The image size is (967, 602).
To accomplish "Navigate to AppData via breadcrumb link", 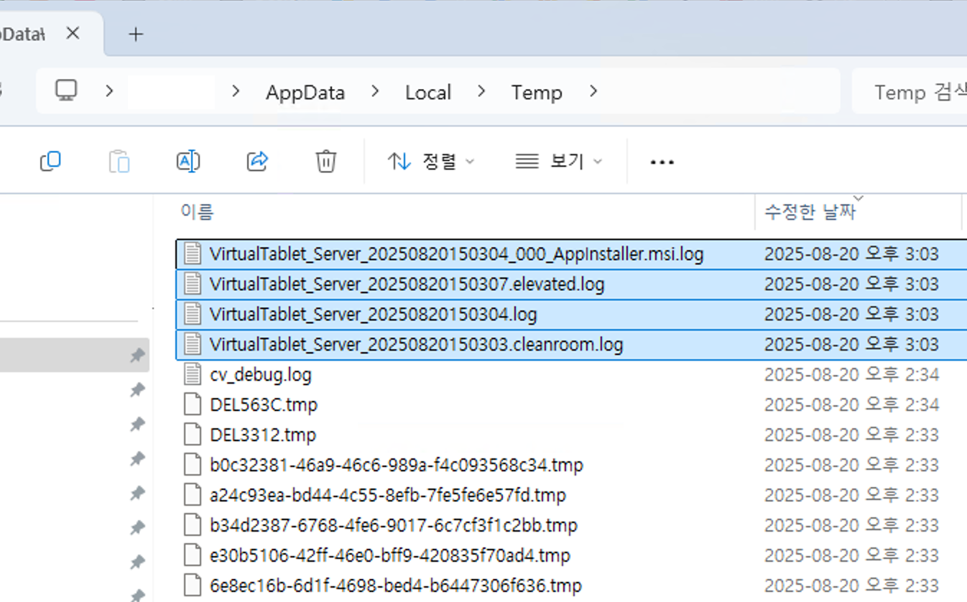I will (305, 91).
